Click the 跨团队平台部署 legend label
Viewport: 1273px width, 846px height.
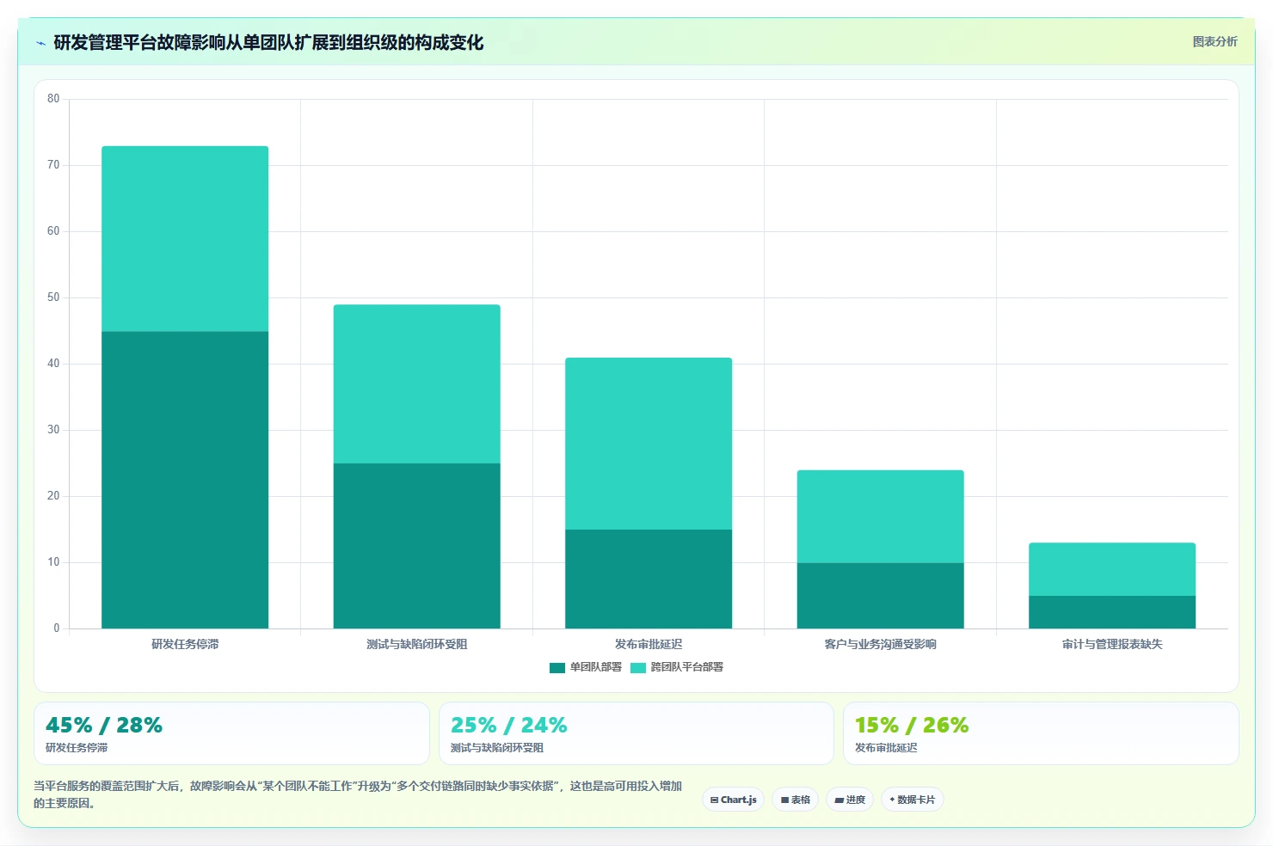tap(686, 667)
